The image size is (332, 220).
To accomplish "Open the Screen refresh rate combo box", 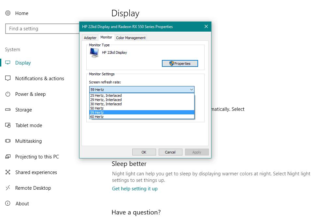I will click(142, 90).
